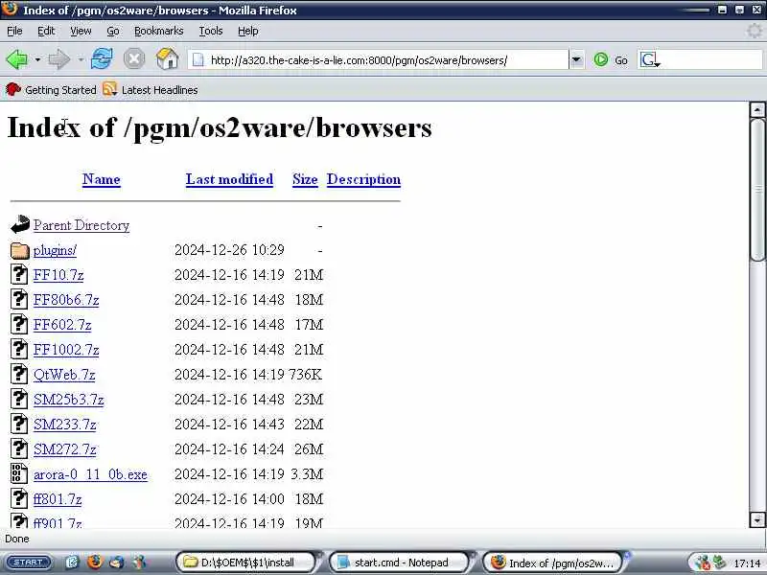Screen dimensions: 767x575
Task: Click the file icon next to QtWeb.7z
Action: (x=19, y=375)
